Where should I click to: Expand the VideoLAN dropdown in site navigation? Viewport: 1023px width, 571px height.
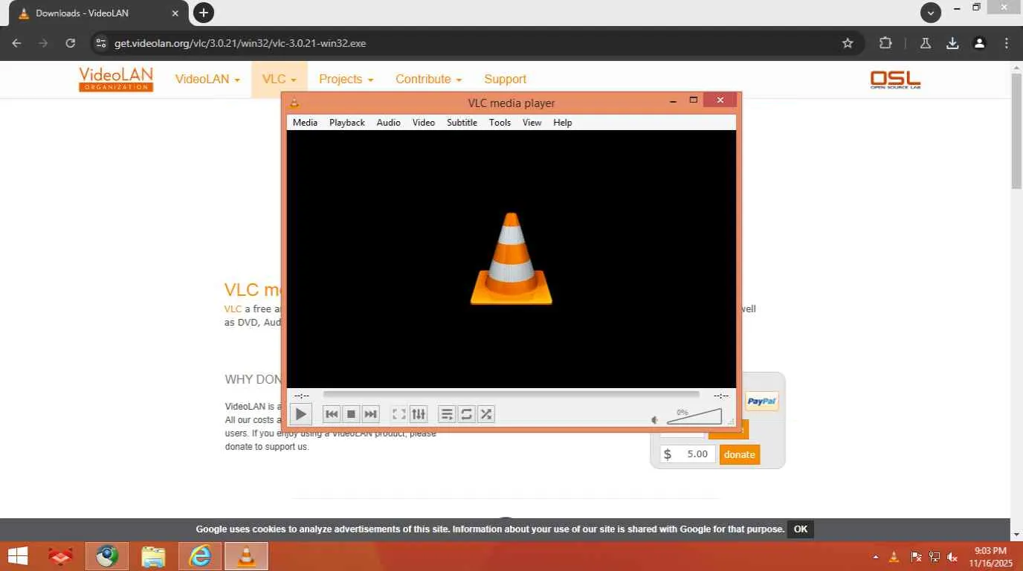click(x=207, y=79)
